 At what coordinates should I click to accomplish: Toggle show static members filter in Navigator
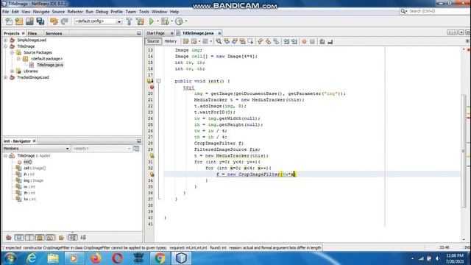click(29, 238)
